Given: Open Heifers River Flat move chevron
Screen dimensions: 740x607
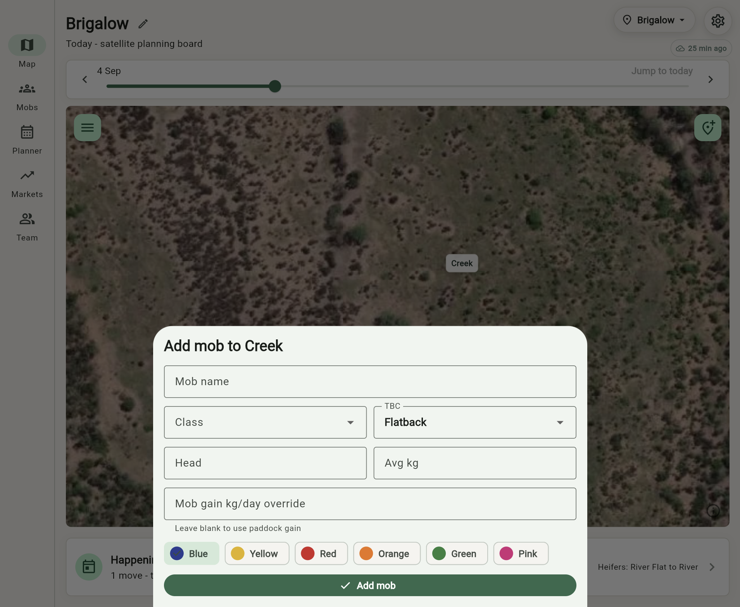Looking at the screenshot, I should click(712, 567).
